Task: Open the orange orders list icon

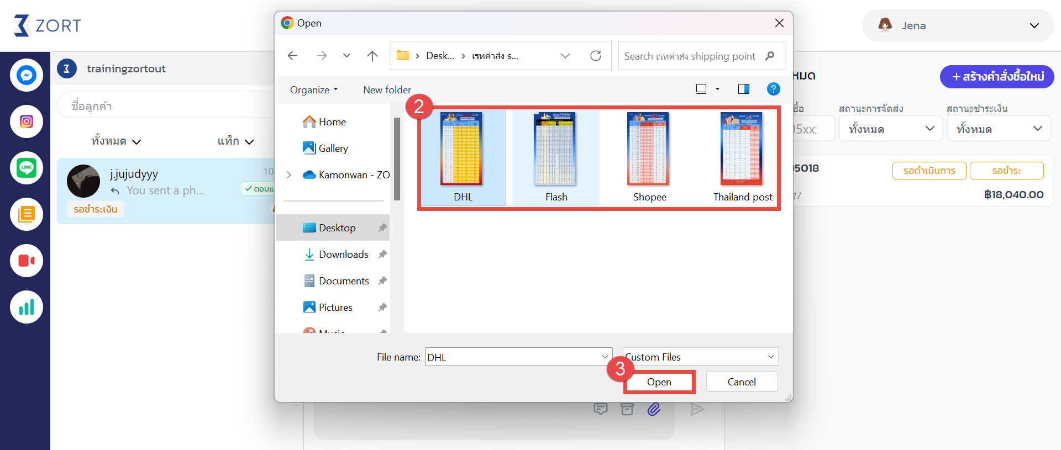Action: 27,214
